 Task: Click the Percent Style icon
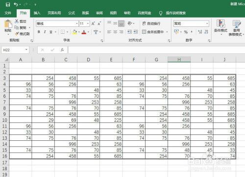(186, 32)
